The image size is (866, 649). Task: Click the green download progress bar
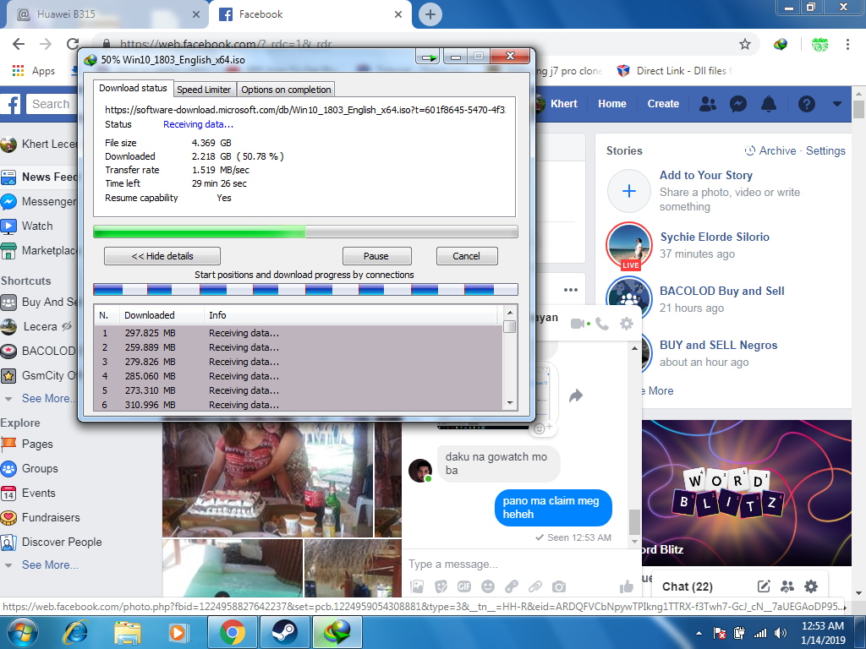click(305, 232)
